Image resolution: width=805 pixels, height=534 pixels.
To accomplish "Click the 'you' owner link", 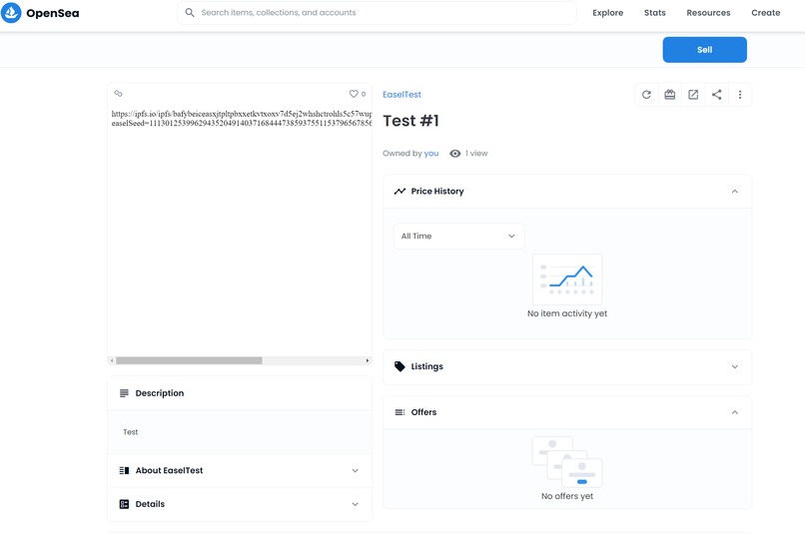I will [x=431, y=154].
